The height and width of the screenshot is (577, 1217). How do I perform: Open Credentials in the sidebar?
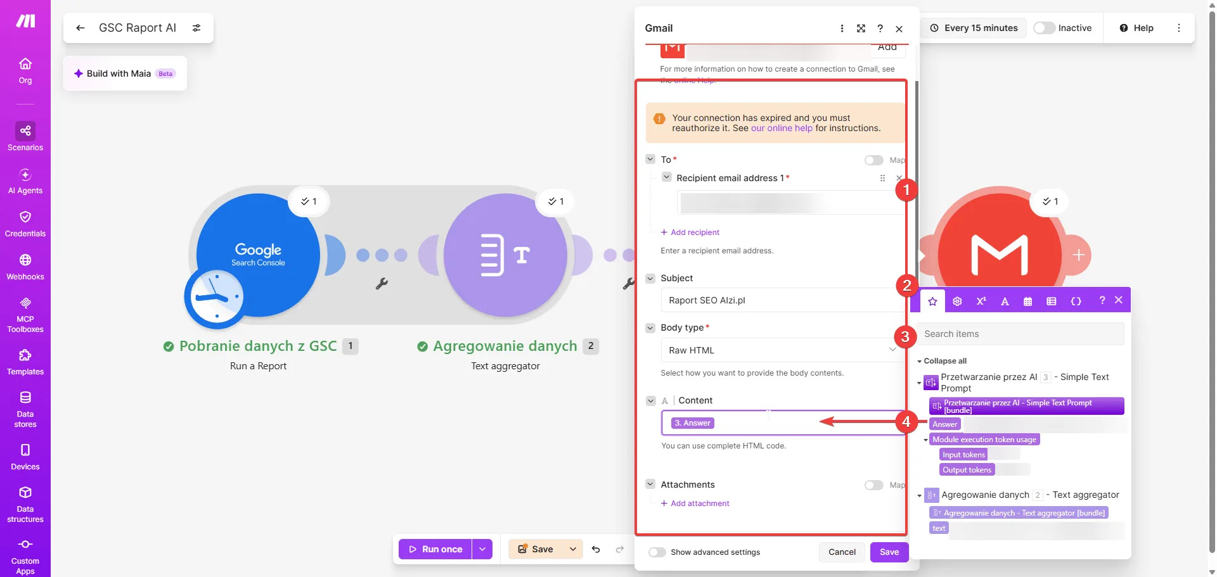[x=25, y=224]
